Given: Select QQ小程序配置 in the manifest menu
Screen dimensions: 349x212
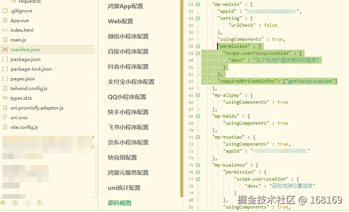Looking at the screenshot, I should tap(127, 97).
